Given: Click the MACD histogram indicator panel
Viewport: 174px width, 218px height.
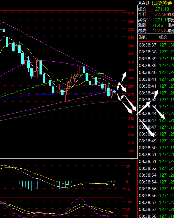Looking at the screenshot, I should [x=63, y=178].
